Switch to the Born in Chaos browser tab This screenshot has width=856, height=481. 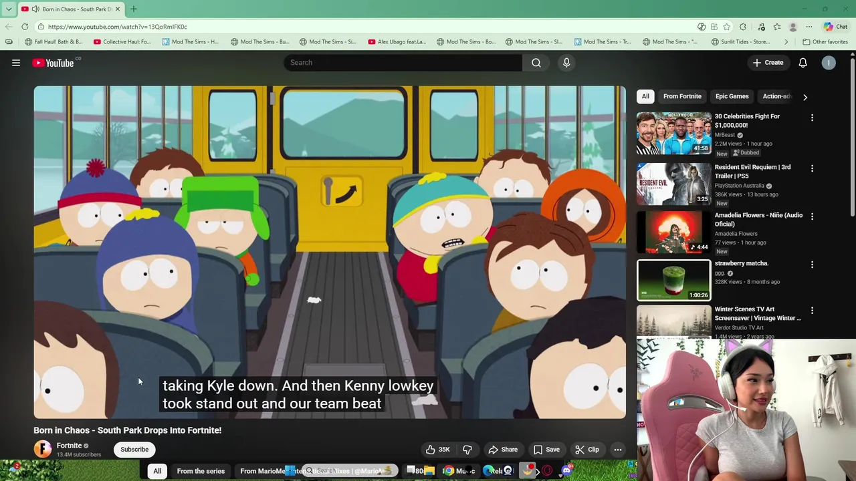coord(72,9)
